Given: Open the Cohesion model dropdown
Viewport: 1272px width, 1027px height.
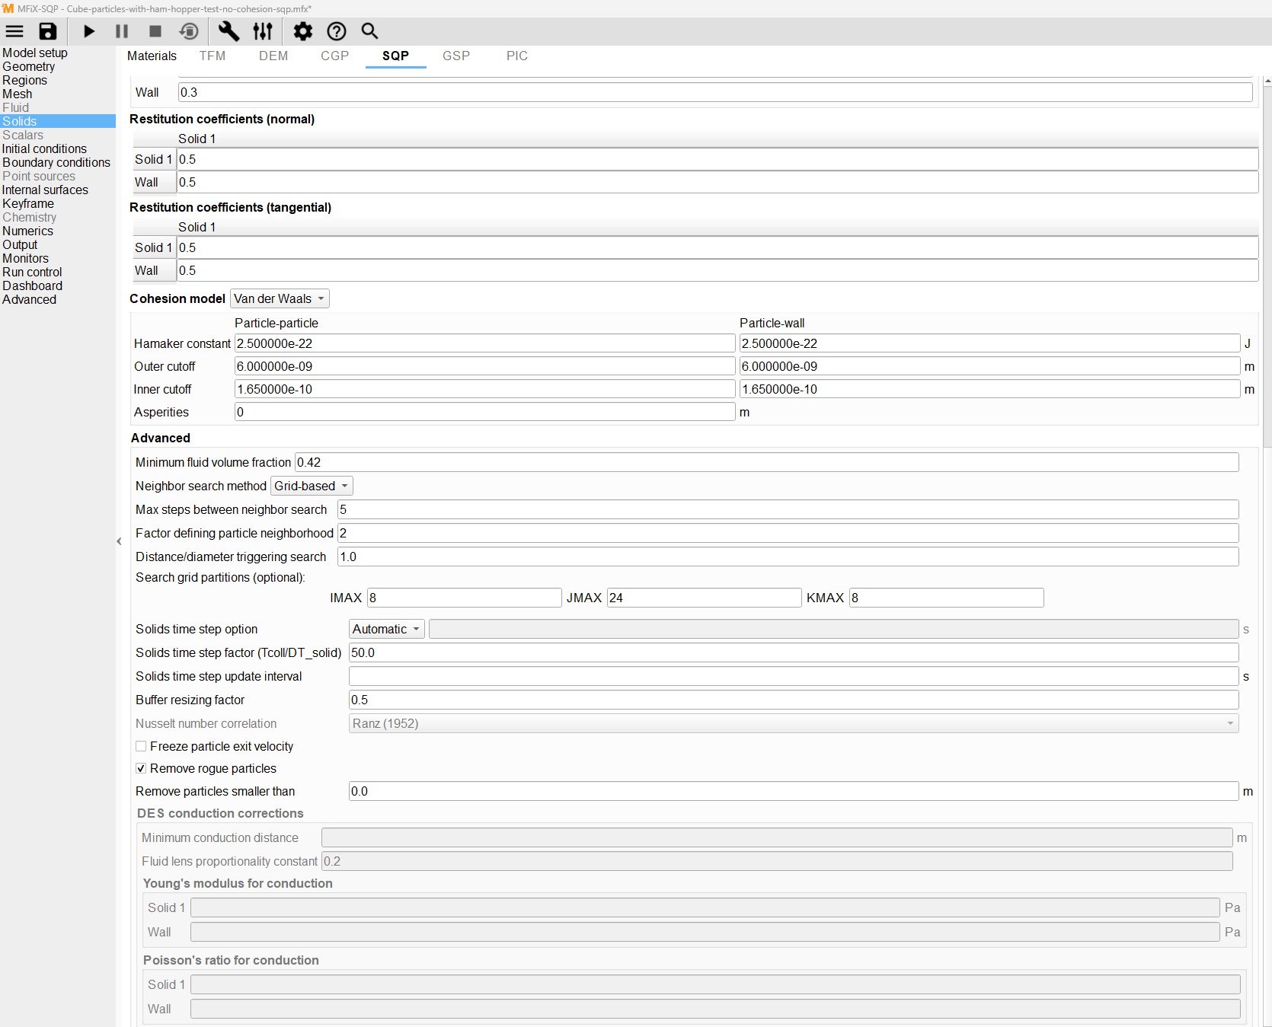Looking at the screenshot, I should 279,298.
